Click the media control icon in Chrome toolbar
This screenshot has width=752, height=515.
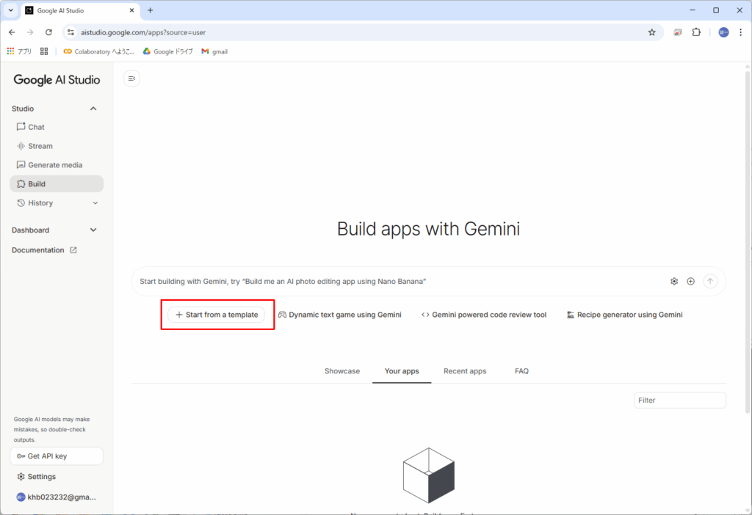pyautogui.click(x=677, y=32)
